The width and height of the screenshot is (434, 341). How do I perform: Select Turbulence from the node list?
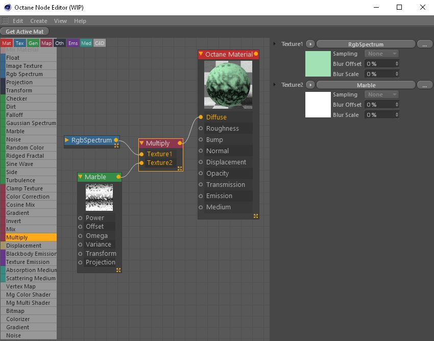[x=20, y=180]
